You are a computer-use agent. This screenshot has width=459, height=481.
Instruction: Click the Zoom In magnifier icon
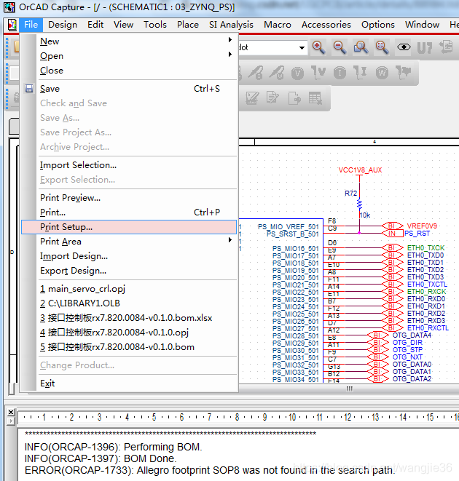tap(318, 47)
